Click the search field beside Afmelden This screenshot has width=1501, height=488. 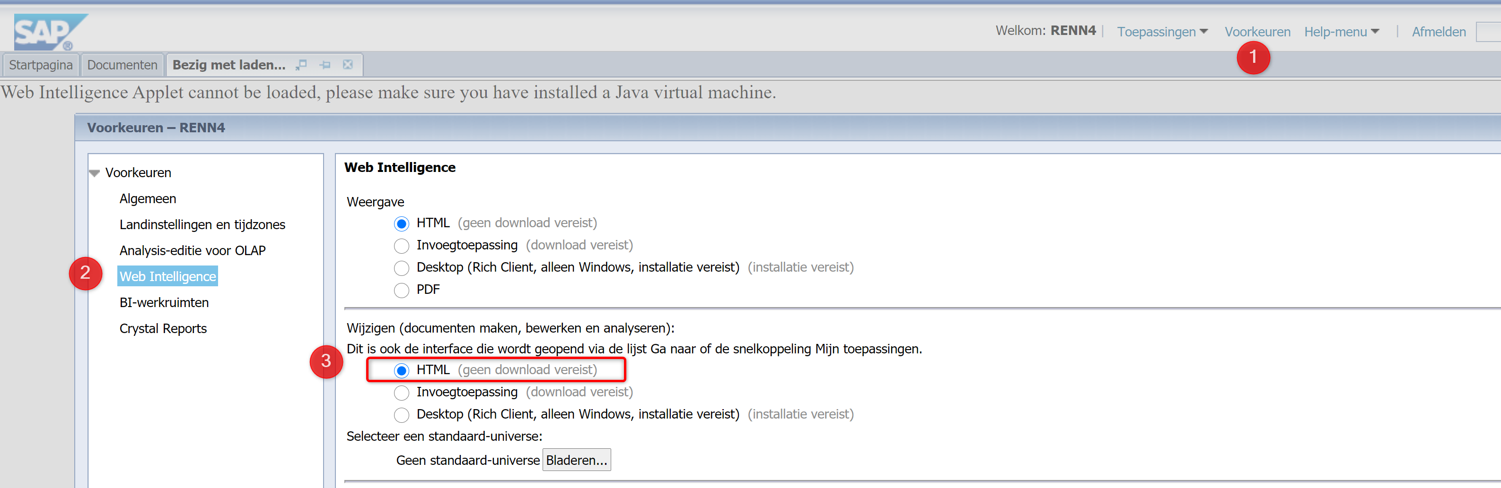(1488, 32)
